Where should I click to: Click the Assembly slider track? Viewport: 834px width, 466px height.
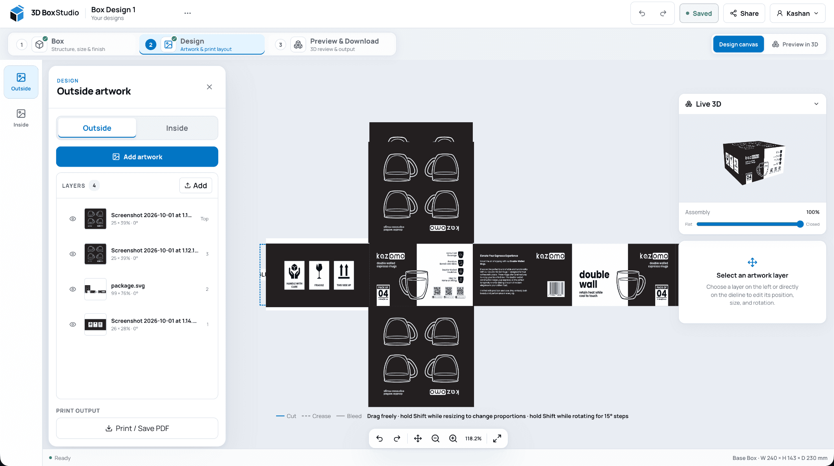pos(748,224)
